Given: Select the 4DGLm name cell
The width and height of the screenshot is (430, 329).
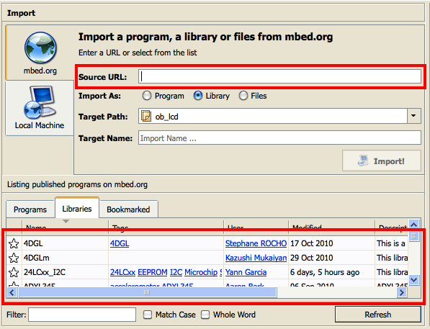Looking at the screenshot, I should point(66,258).
